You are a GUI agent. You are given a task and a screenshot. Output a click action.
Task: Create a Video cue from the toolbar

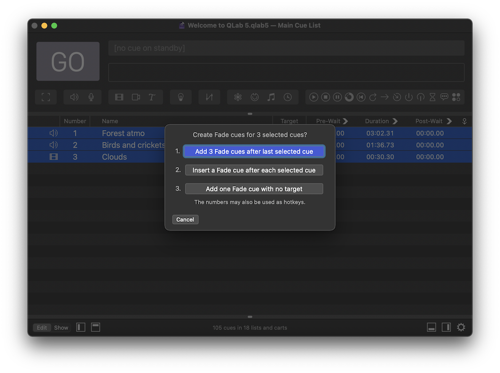[119, 97]
